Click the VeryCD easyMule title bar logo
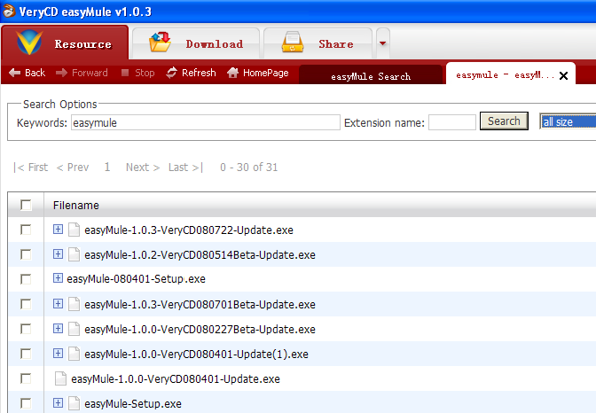Viewport: 596px width, 413px height. point(9,10)
